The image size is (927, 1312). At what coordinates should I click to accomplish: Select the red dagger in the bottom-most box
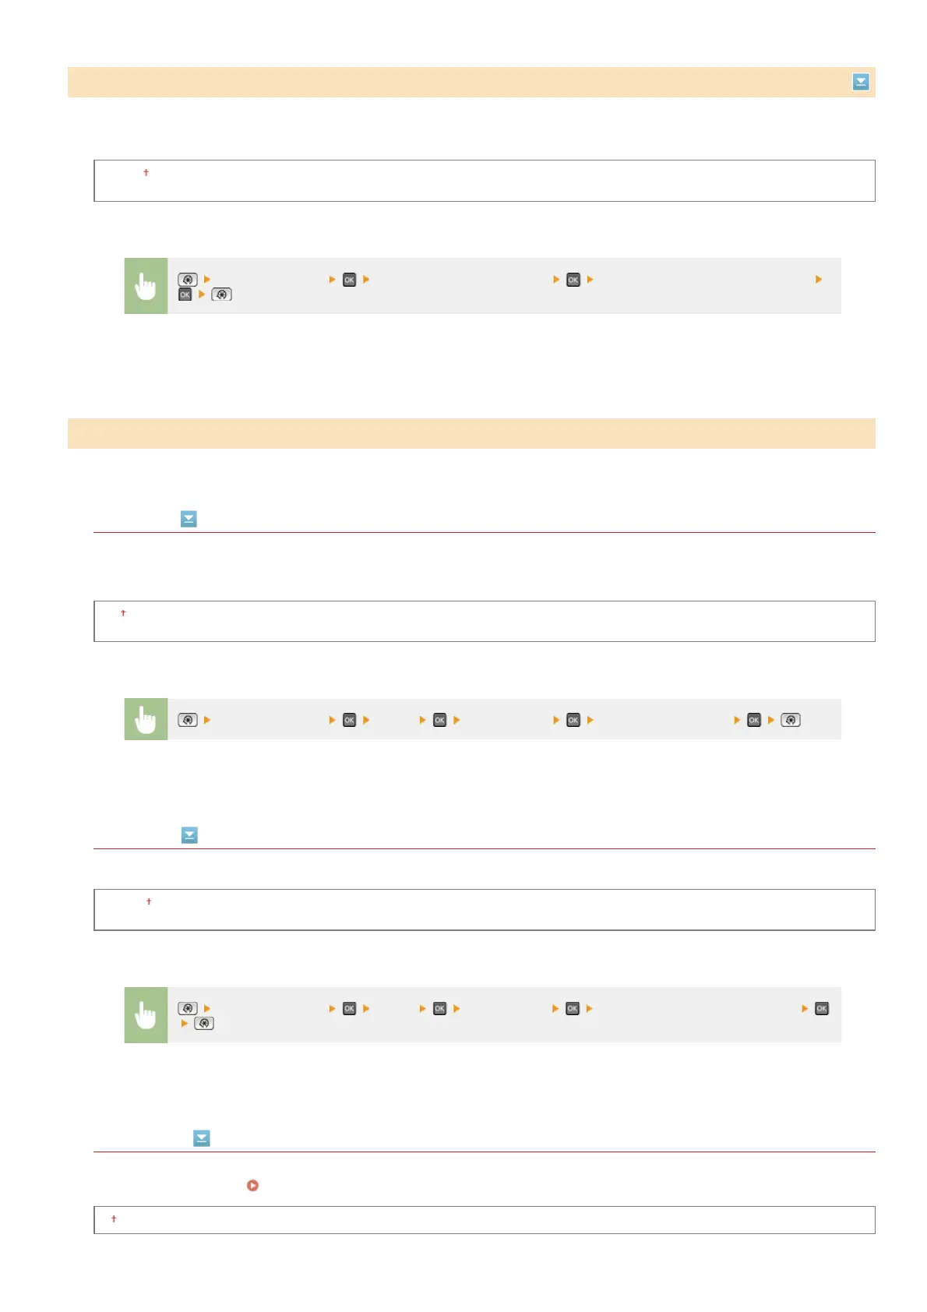[114, 1219]
